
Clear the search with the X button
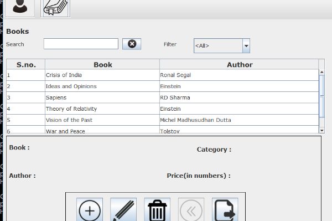(x=132, y=44)
